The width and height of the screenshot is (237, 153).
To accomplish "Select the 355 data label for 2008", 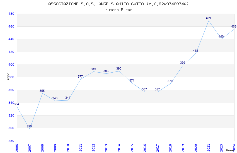I will click(x=42, y=91).
